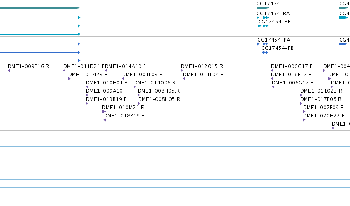This screenshot has width=350, height=206.
Task: Click purple arrow glyph under DME1-016F12.F
Action: tap(272, 79)
